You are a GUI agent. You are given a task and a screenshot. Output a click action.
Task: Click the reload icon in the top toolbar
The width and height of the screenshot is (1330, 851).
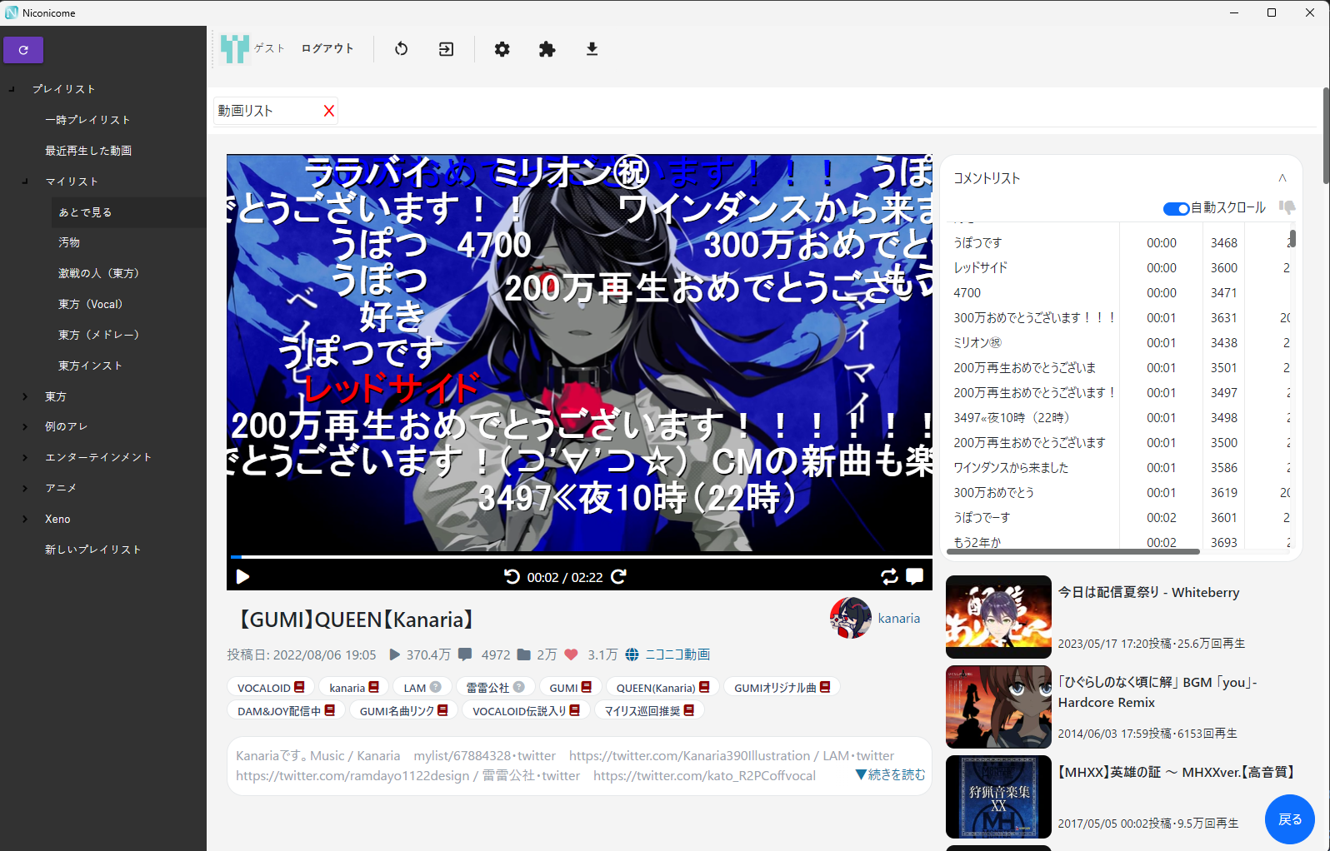pos(402,49)
